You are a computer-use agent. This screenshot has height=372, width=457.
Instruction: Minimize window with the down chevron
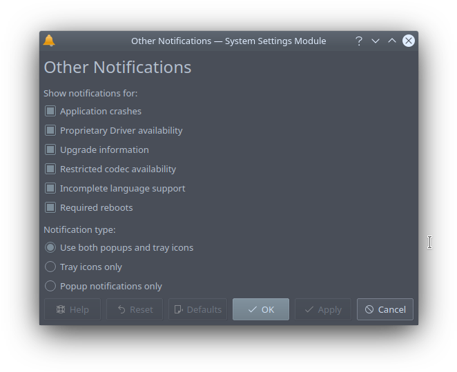tap(376, 41)
